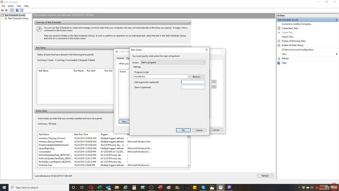
Task: Click the Task Scheduler Library folder icon
Action: tap(6, 19)
